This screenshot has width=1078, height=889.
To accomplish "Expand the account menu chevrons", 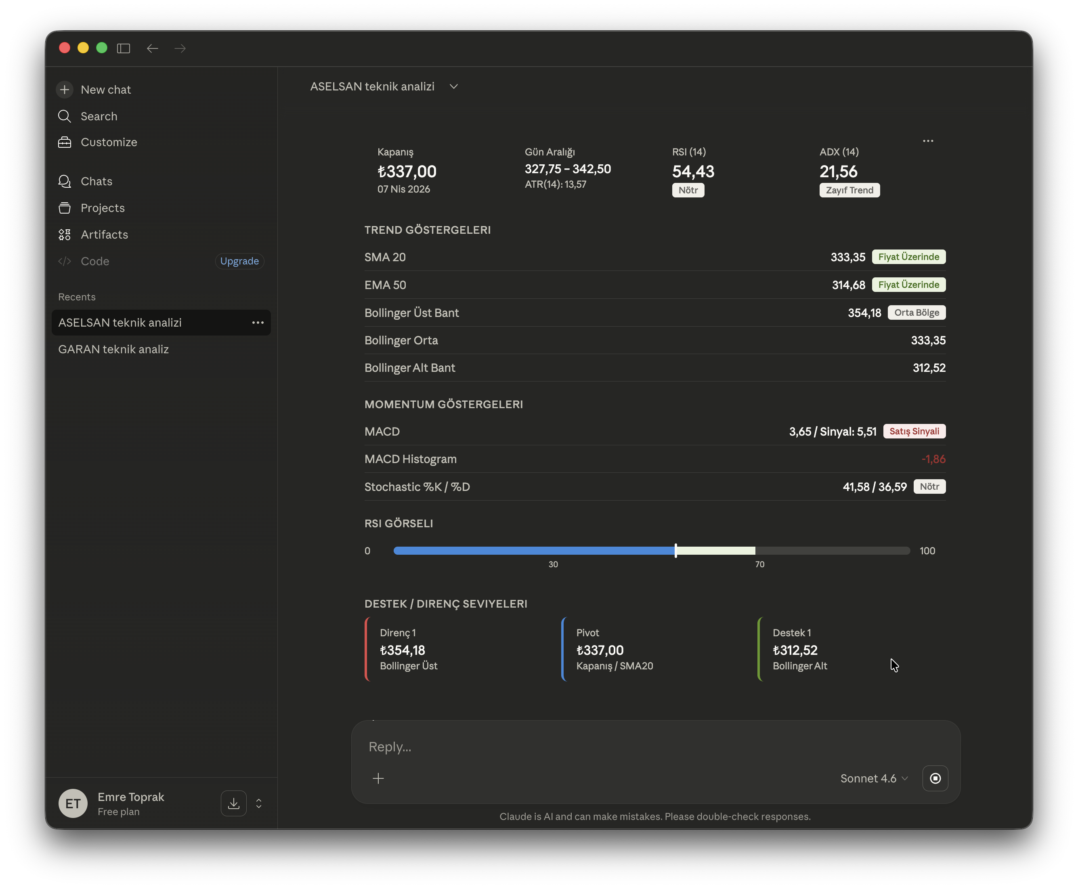I will pyautogui.click(x=259, y=803).
